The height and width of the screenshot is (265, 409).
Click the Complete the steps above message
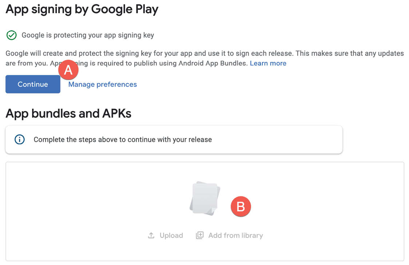click(123, 140)
